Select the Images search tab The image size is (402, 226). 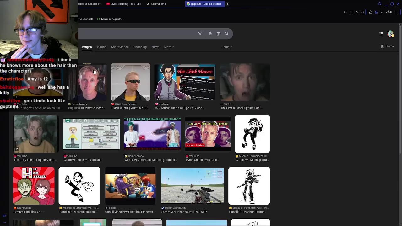pyautogui.click(x=87, y=47)
